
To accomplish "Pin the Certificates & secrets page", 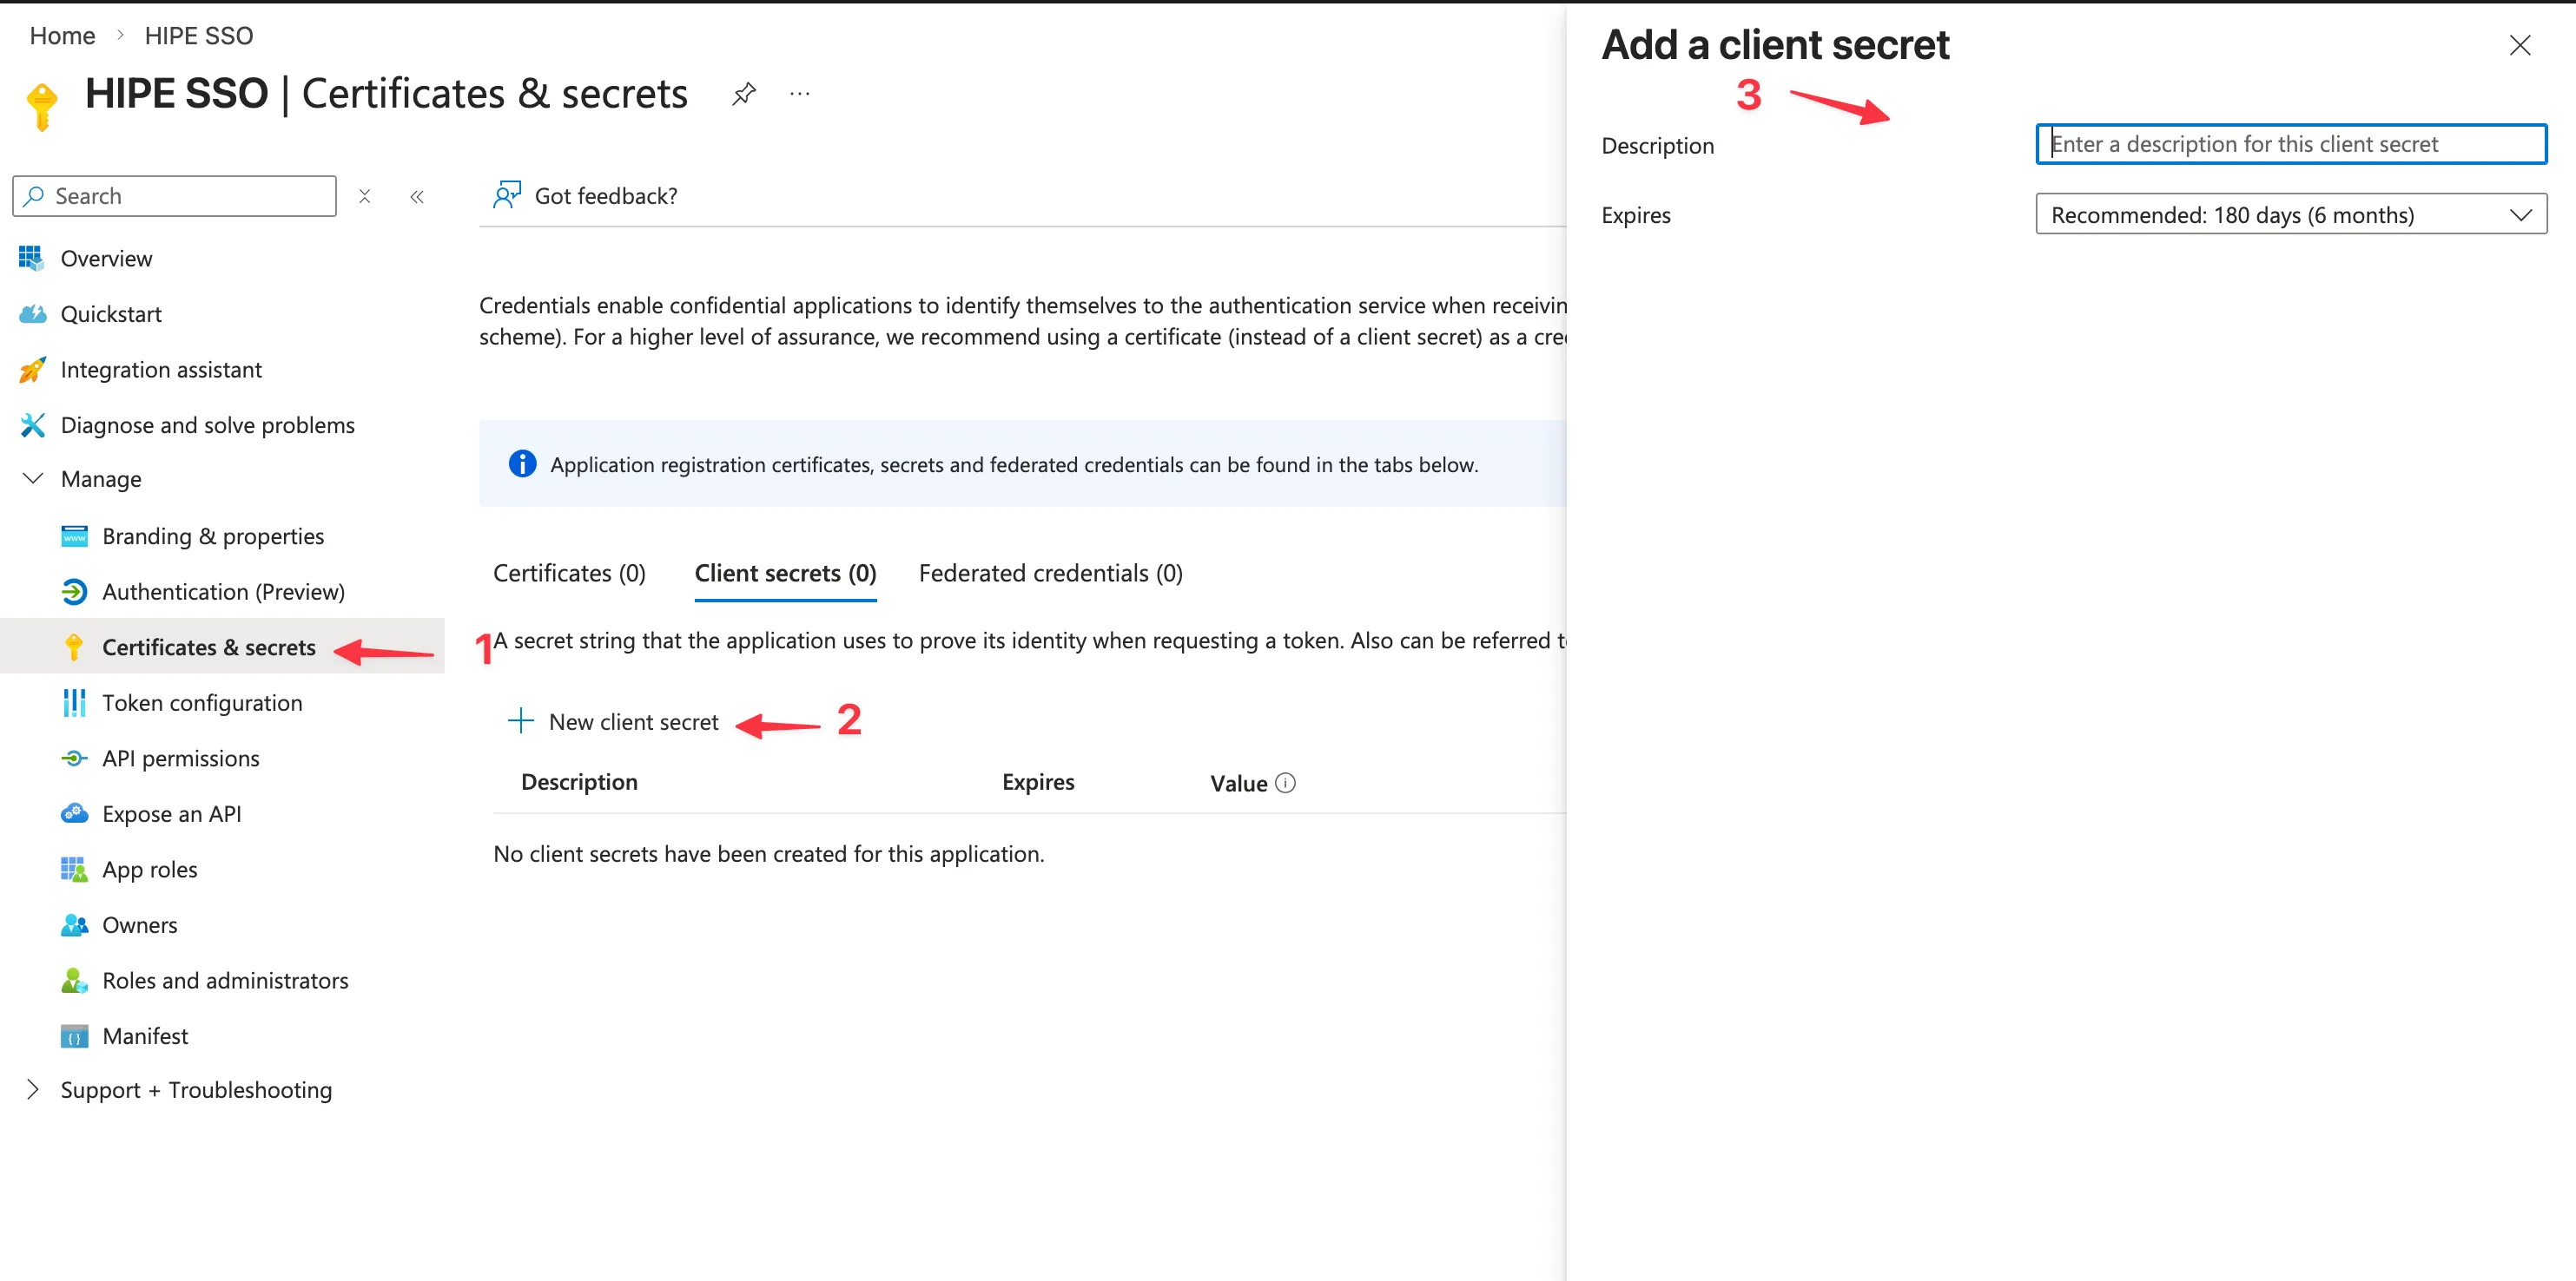I will [743, 93].
